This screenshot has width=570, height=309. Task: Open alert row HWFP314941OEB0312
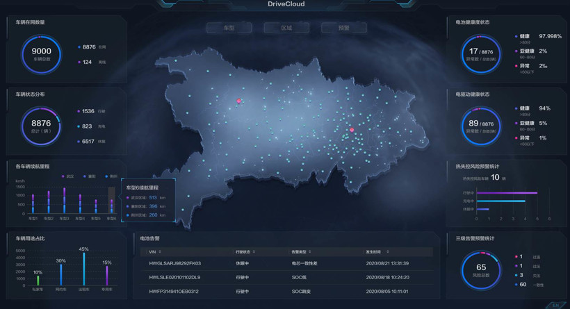[x=286, y=291]
